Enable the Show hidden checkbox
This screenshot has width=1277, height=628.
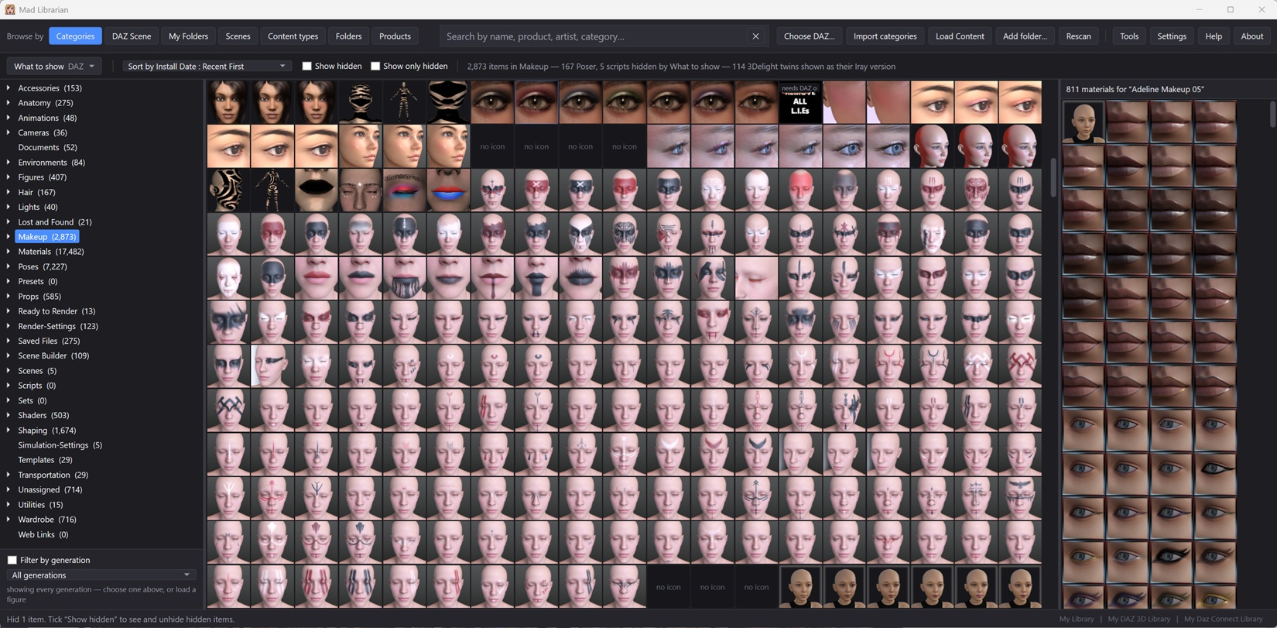click(306, 67)
